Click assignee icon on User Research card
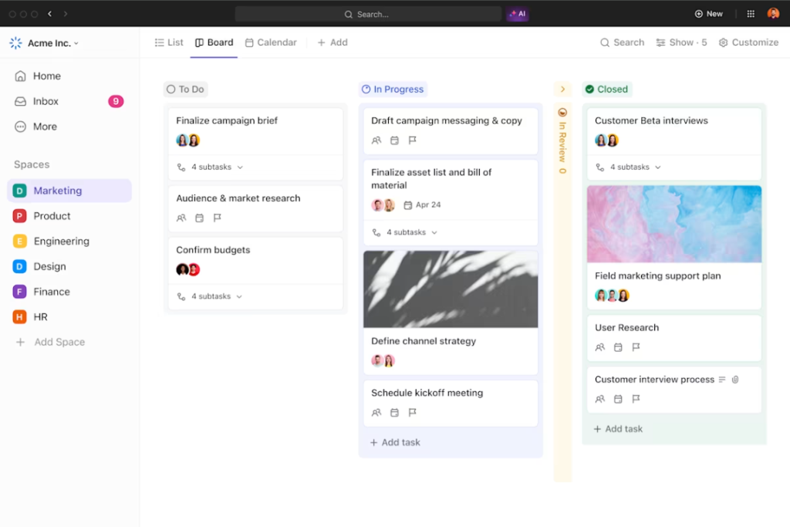Viewport: 790px width, 527px height. click(600, 347)
